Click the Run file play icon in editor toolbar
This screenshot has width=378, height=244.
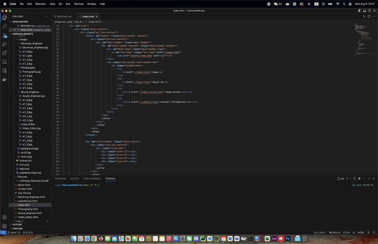(364, 16)
